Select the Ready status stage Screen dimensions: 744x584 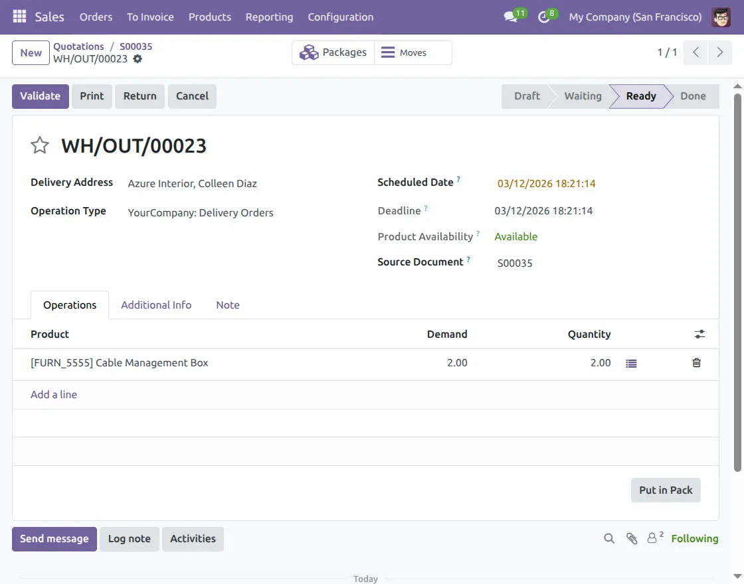click(x=640, y=96)
